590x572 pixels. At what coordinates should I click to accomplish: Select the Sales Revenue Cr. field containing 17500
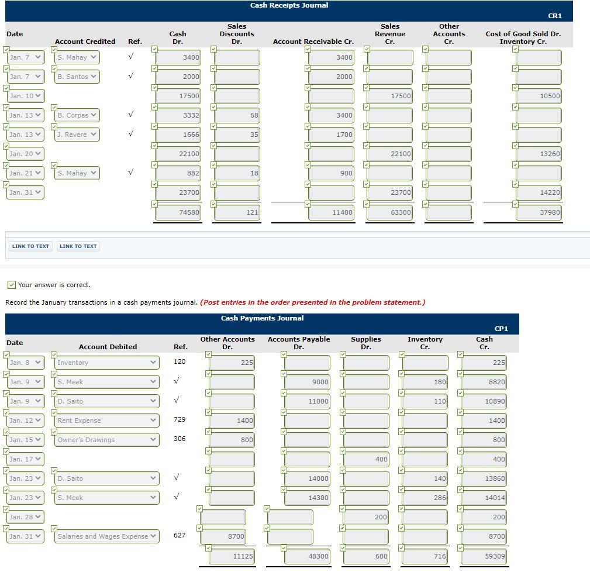389,96
